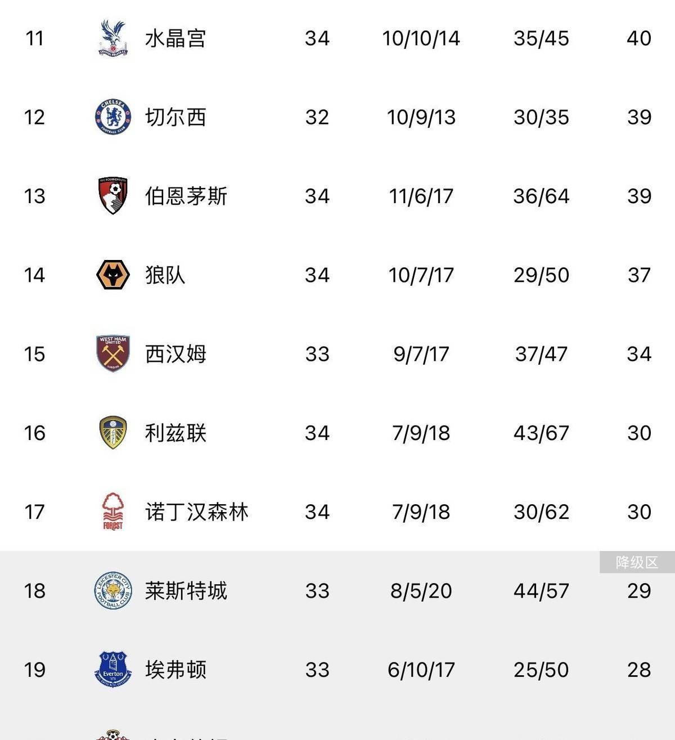
Task: Tap the Everton club badge
Action: coord(113,669)
